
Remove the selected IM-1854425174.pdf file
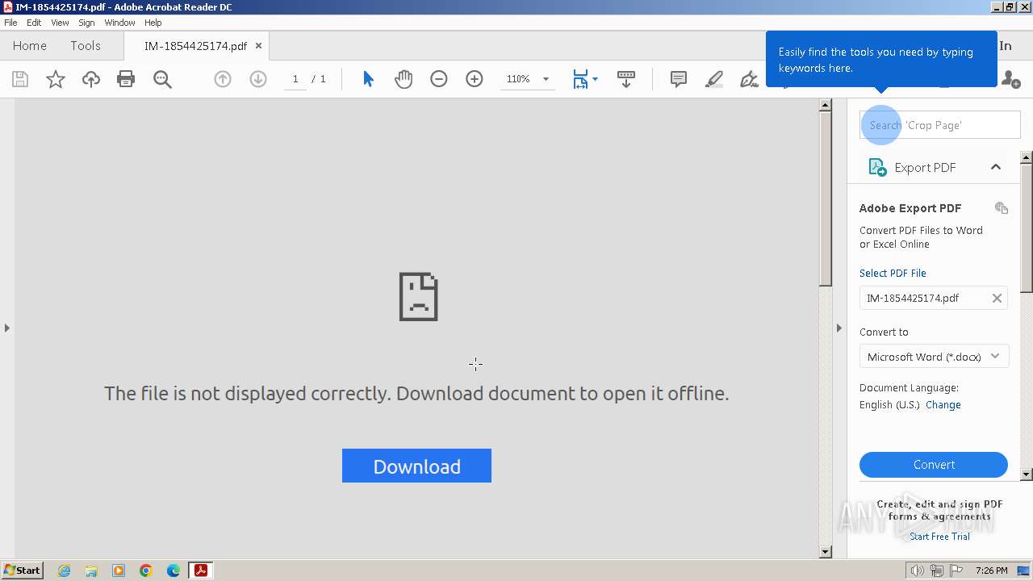pyautogui.click(x=997, y=298)
